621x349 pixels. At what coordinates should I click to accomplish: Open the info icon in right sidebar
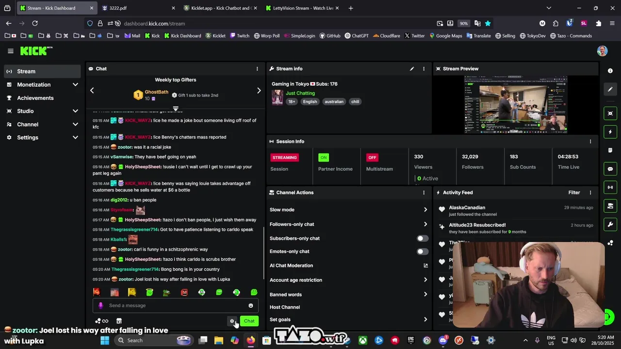(610, 71)
